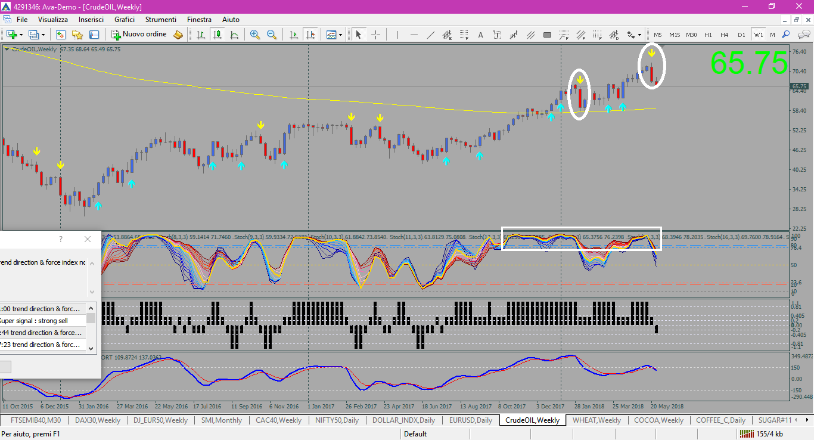
Task: Select the horizontal line drawing tool
Action: click(x=414, y=35)
